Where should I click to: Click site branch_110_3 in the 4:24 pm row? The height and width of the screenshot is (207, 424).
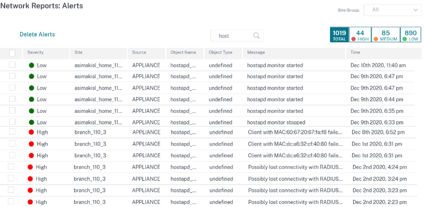[89, 167]
